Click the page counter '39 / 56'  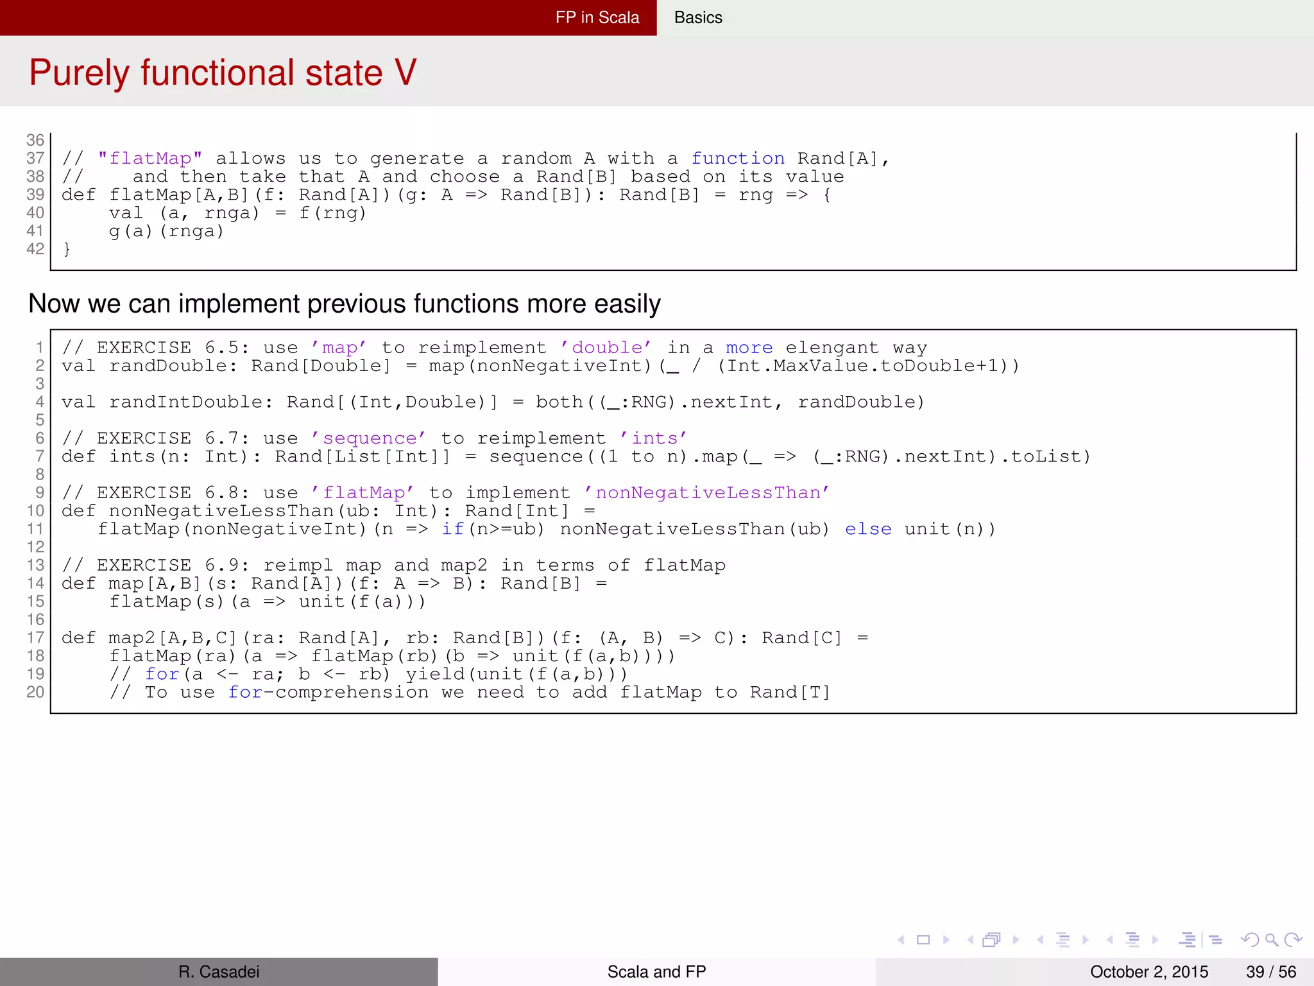pyautogui.click(x=1271, y=972)
